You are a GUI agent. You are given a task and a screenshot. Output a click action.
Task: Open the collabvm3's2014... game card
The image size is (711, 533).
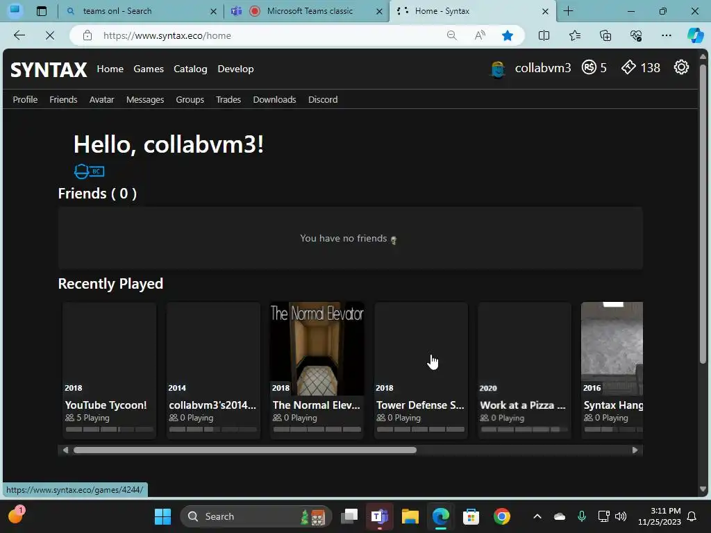click(x=213, y=371)
